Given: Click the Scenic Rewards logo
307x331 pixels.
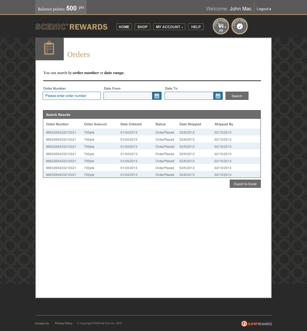Looking at the screenshot, I should (x=71, y=27).
